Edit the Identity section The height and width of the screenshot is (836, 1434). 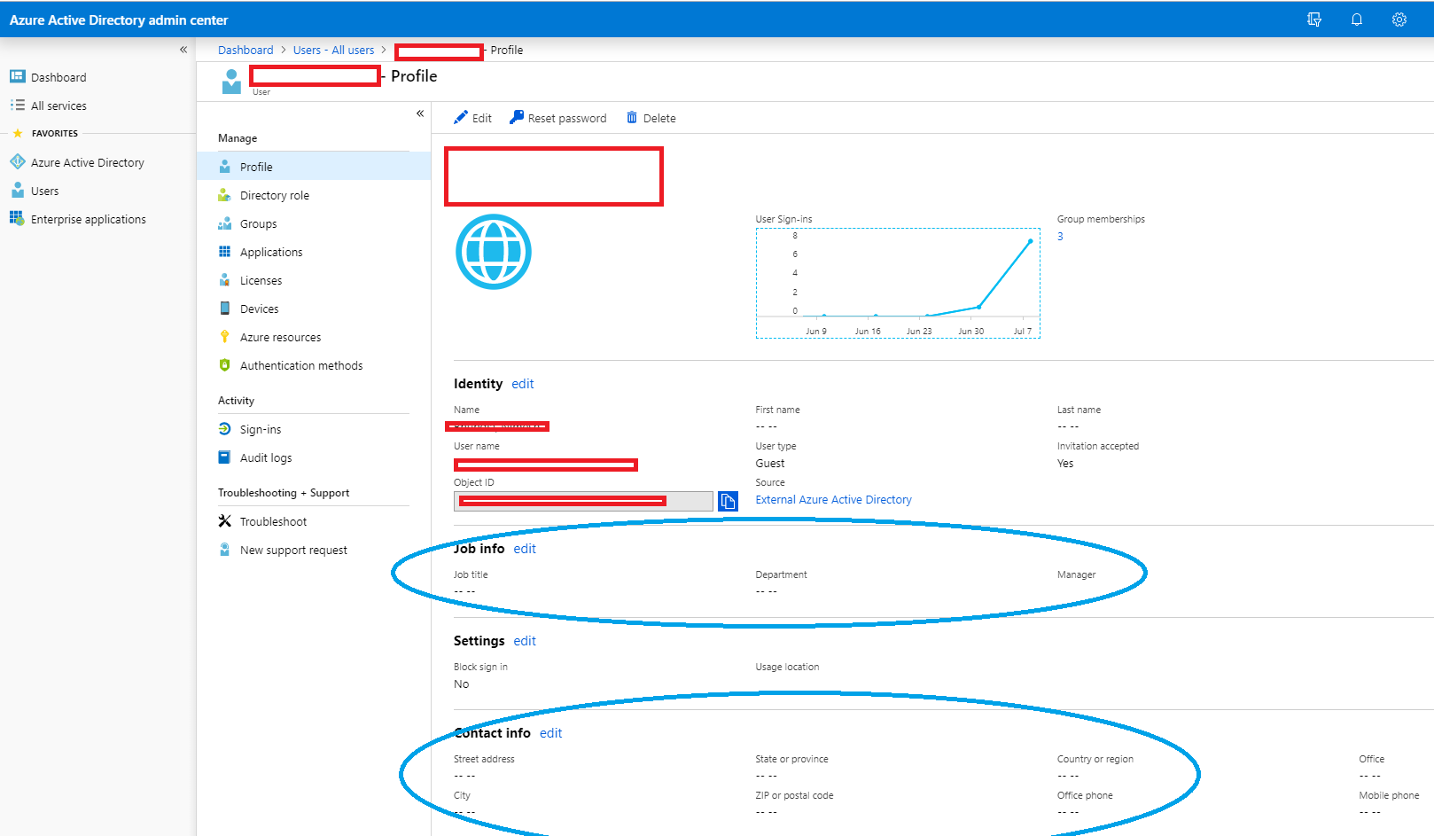click(523, 384)
